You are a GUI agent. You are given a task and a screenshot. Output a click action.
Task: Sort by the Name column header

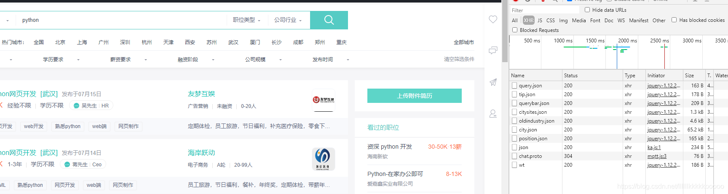(x=535, y=76)
